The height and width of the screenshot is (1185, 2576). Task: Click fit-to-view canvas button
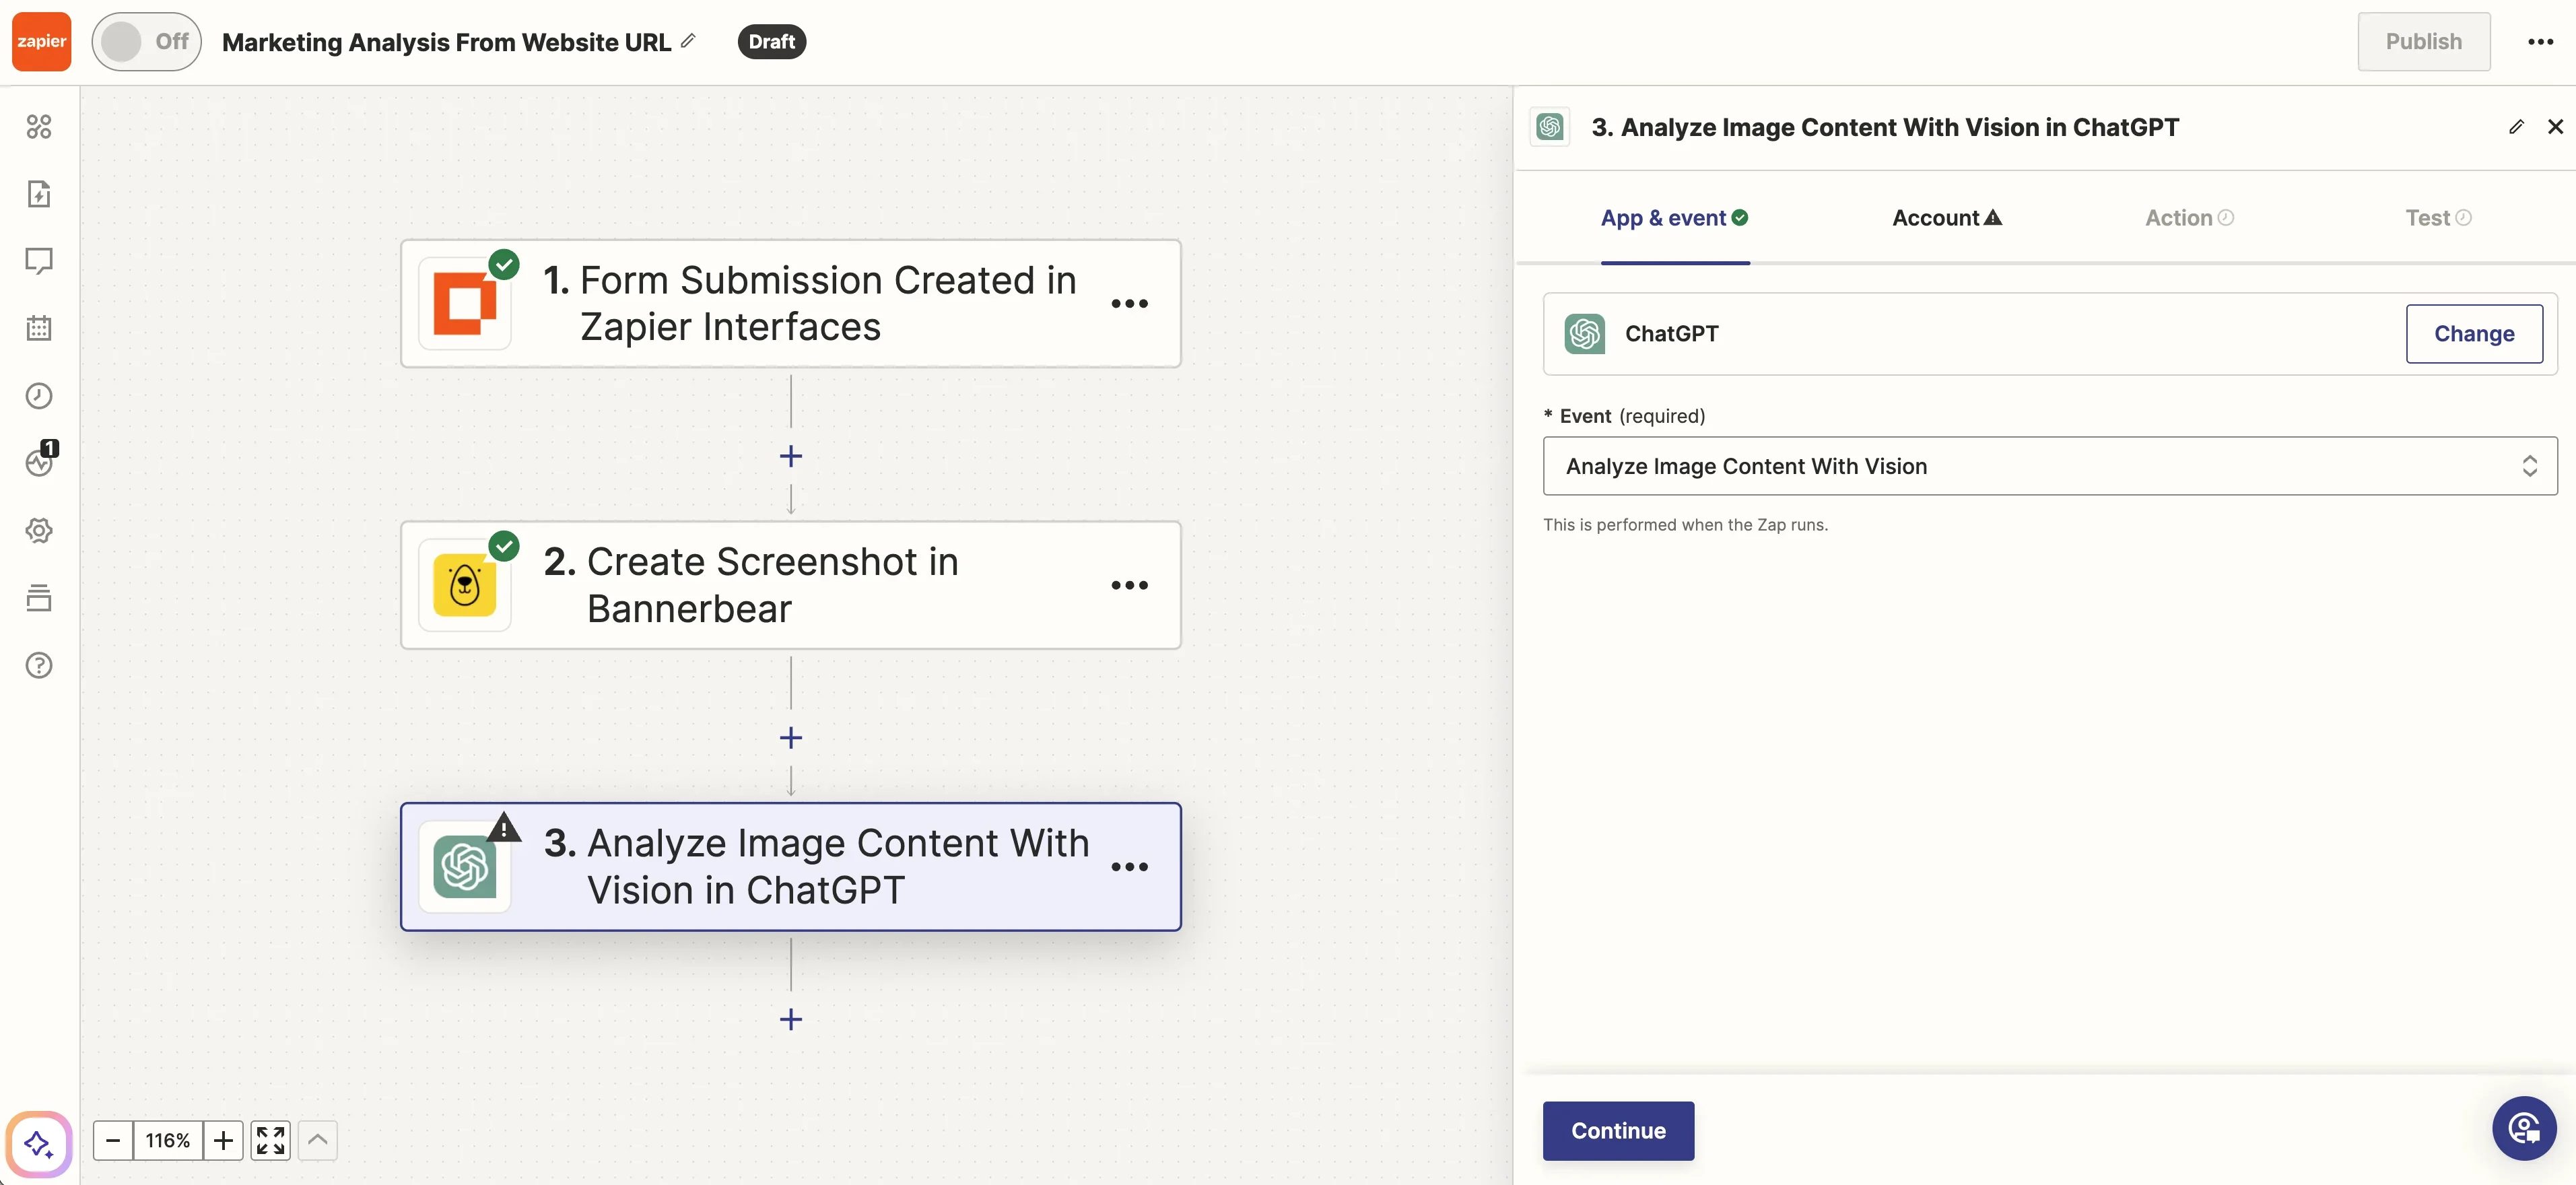pyautogui.click(x=270, y=1140)
